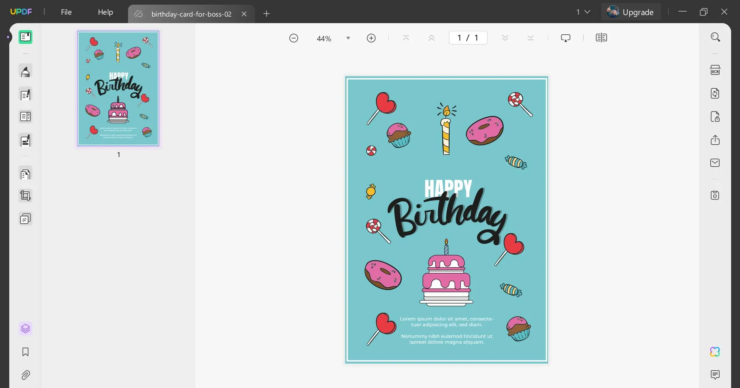Open the Bookmarks panel
The image size is (740, 388).
[x=25, y=352]
